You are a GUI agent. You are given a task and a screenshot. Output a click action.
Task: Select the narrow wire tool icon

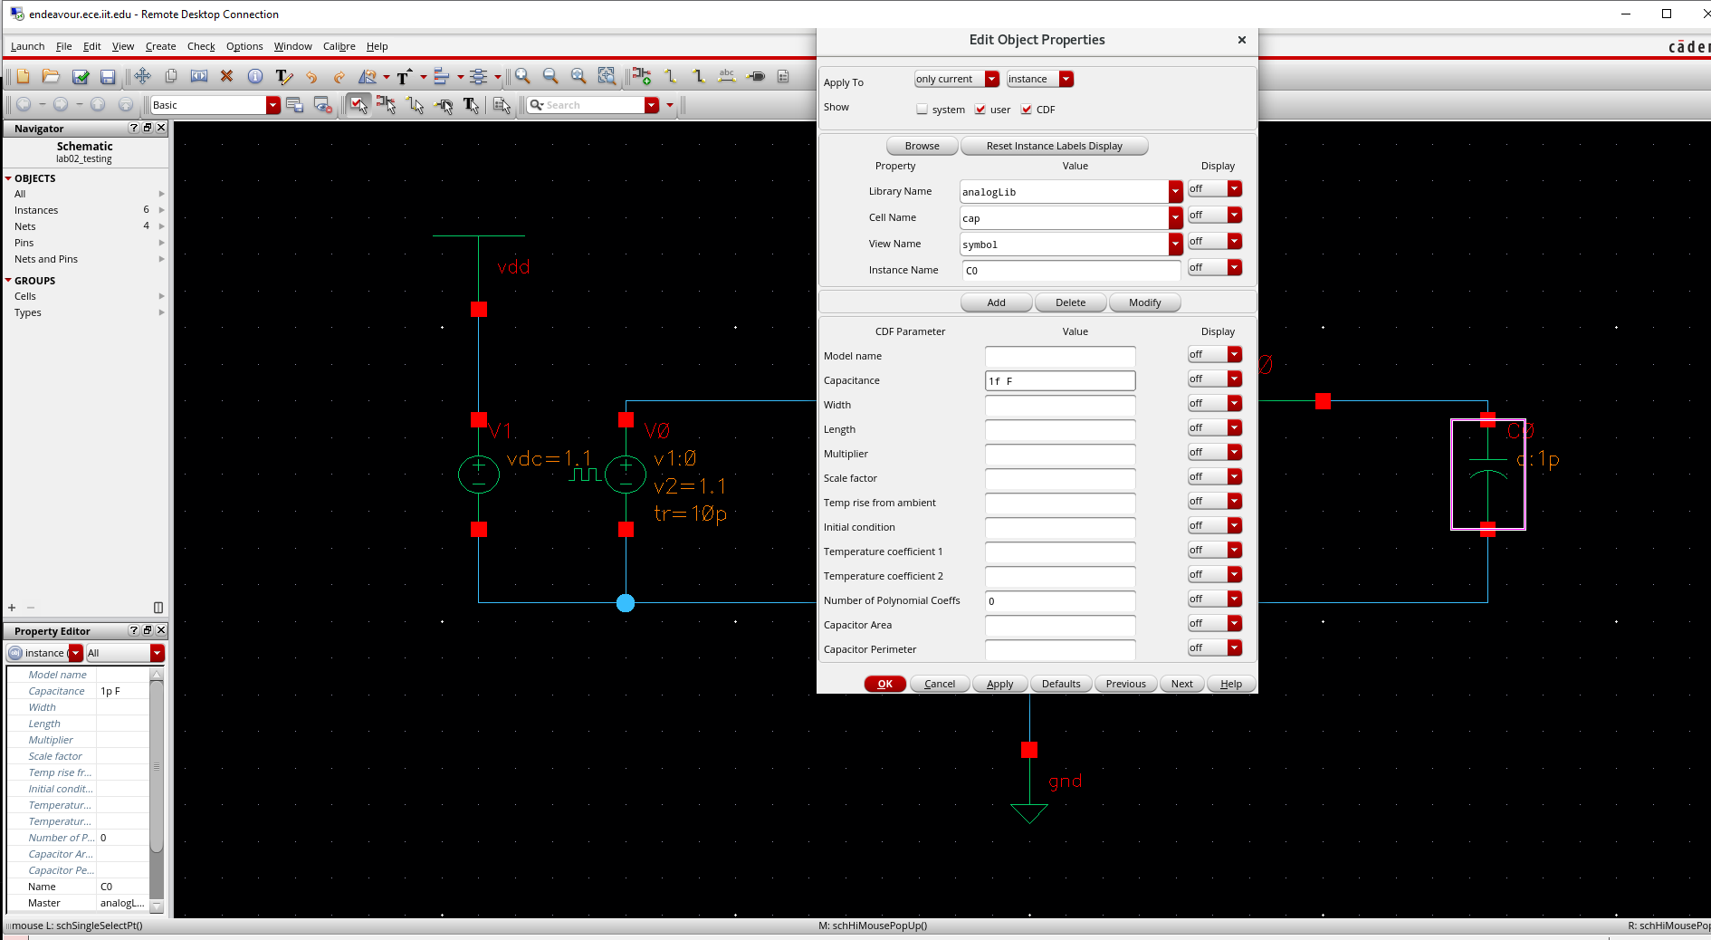coord(671,77)
